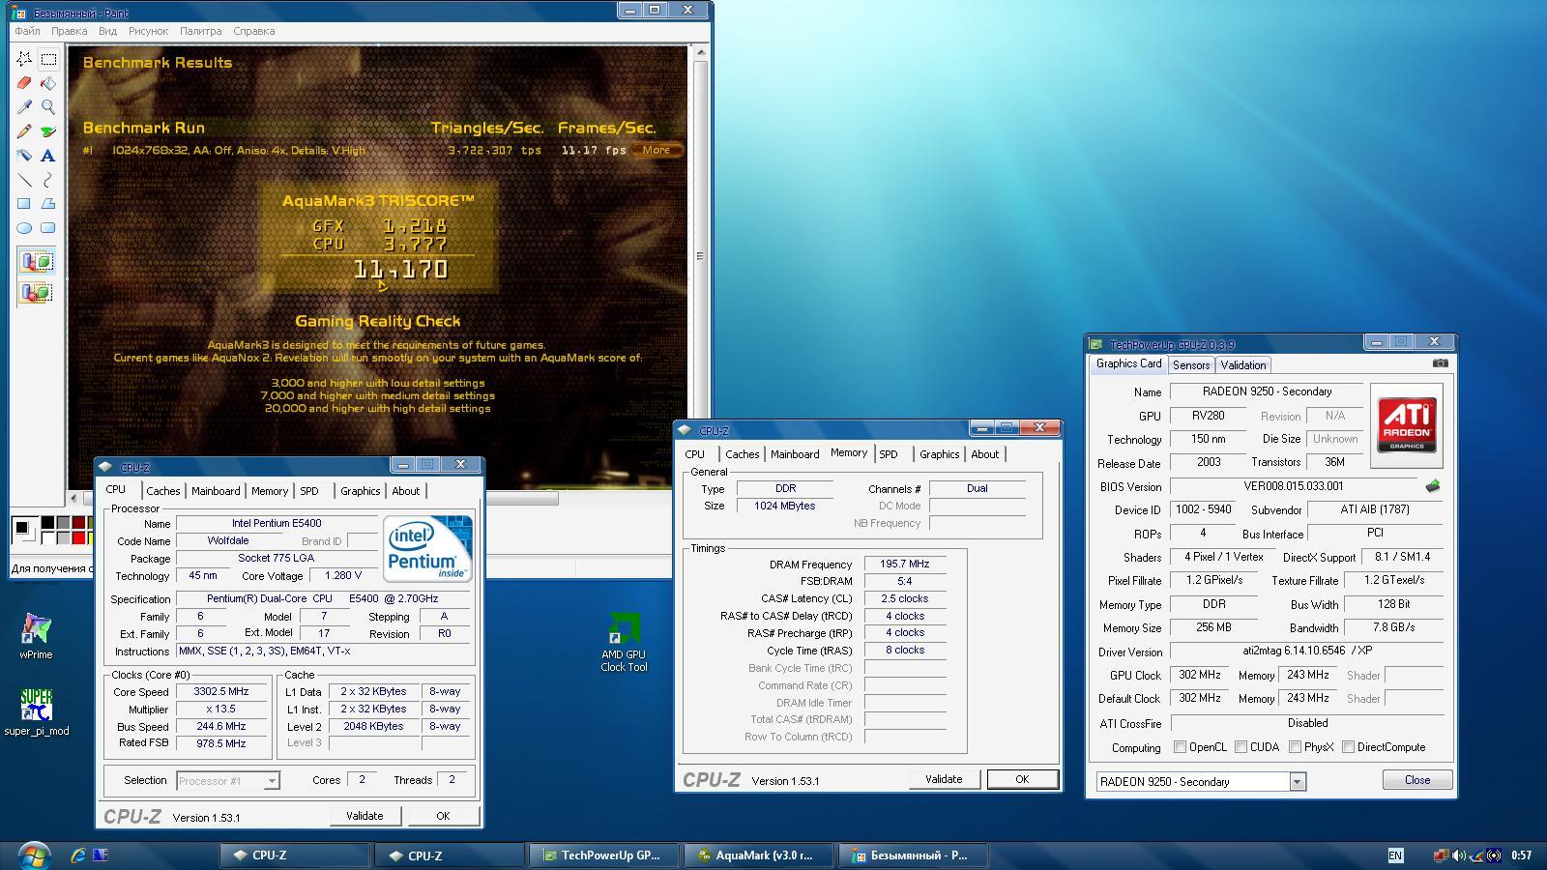This screenshot has width=1547, height=870.
Task: Pick the black color swatch in Paint palette
Action: (48, 523)
